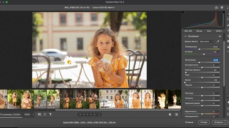Screen dimensions: 229x128
Task: Select the highlighted filmstrip thumbnail at cafe
Action: (114, 99)
